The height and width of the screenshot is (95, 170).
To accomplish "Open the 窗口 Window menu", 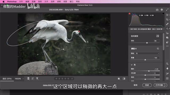I will click(x=71, y=2).
